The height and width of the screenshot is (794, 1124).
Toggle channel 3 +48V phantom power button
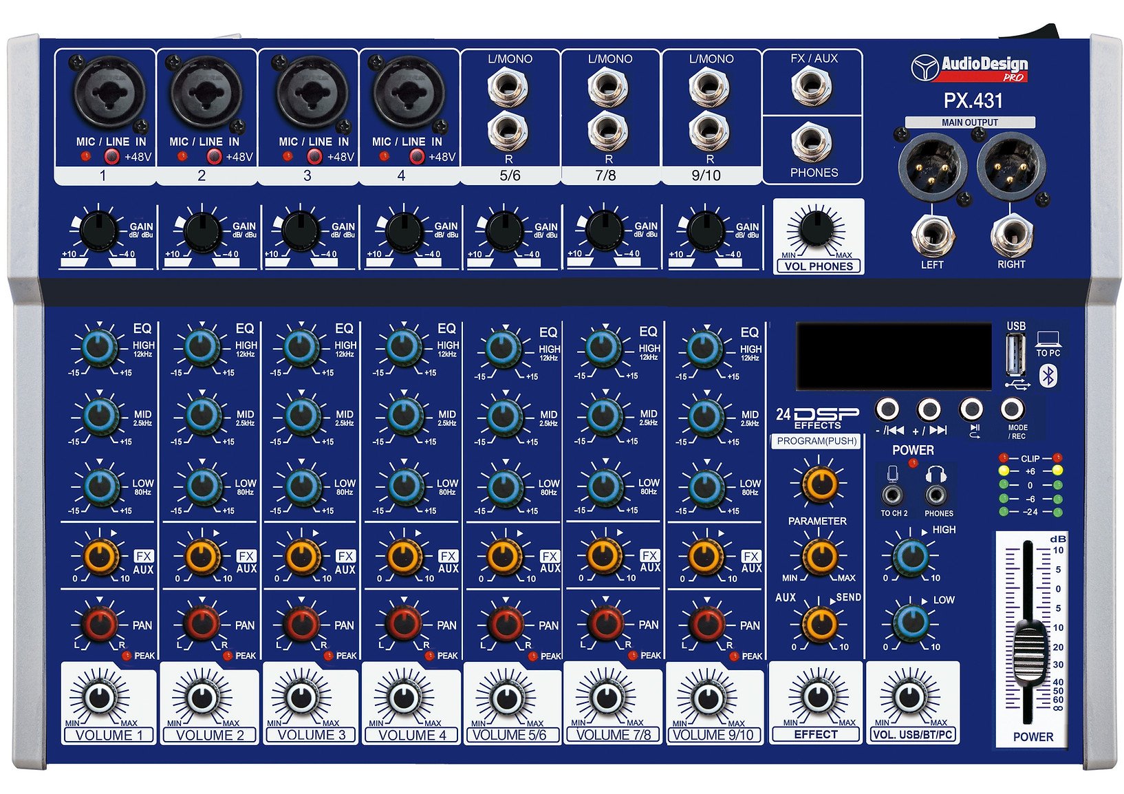tap(314, 157)
